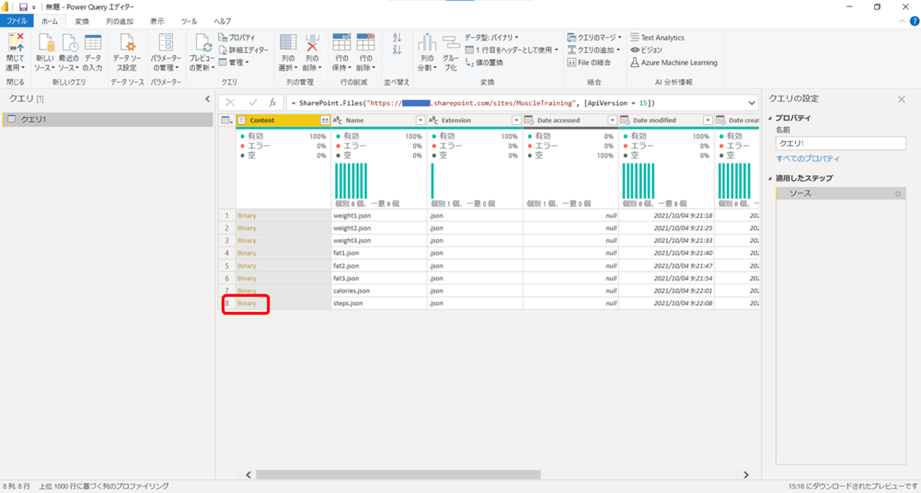
Task: Open the File (ファイル) tab
Action: tap(17, 21)
